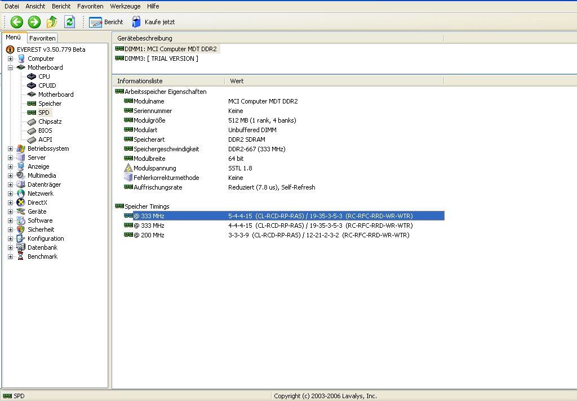The width and height of the screenshot is (577, 401).
Task: Select the Motherboard child tree item
Action: coord(56,94)
